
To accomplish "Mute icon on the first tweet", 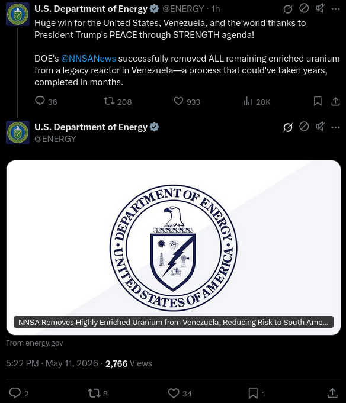I will click(x=320, y=8).
